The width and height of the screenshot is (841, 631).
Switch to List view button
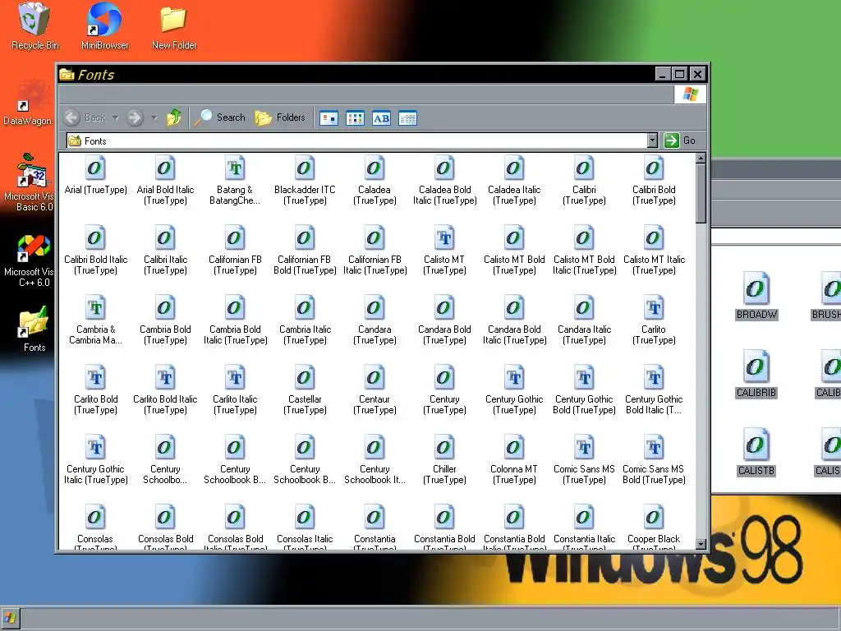coord(355,118)
